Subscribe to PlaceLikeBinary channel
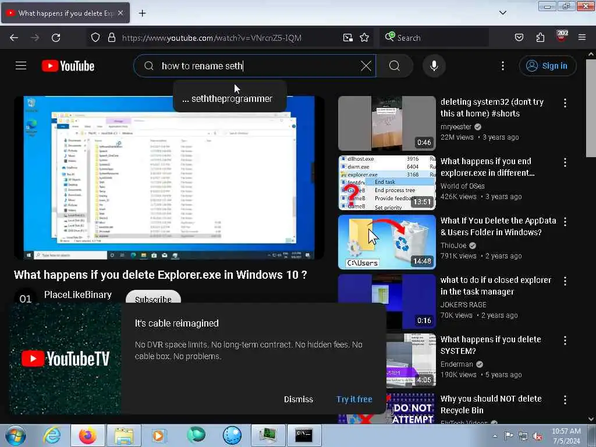596x447 pixels. click(153, 297)
